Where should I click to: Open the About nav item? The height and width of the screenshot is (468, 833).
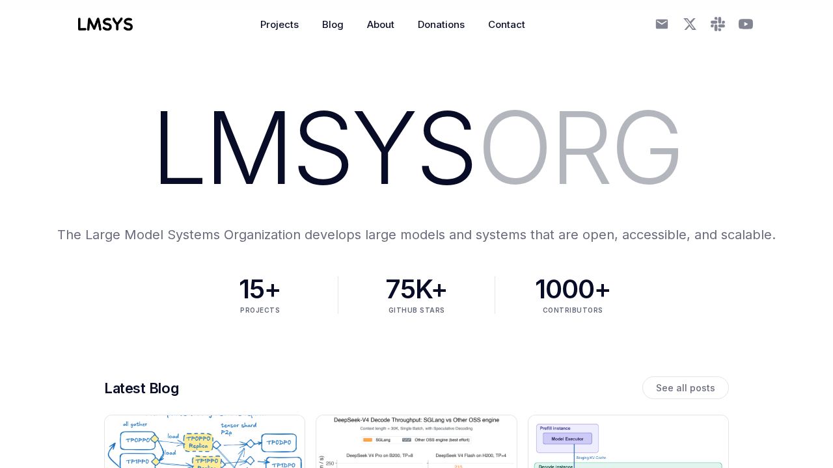coord(381,25)
